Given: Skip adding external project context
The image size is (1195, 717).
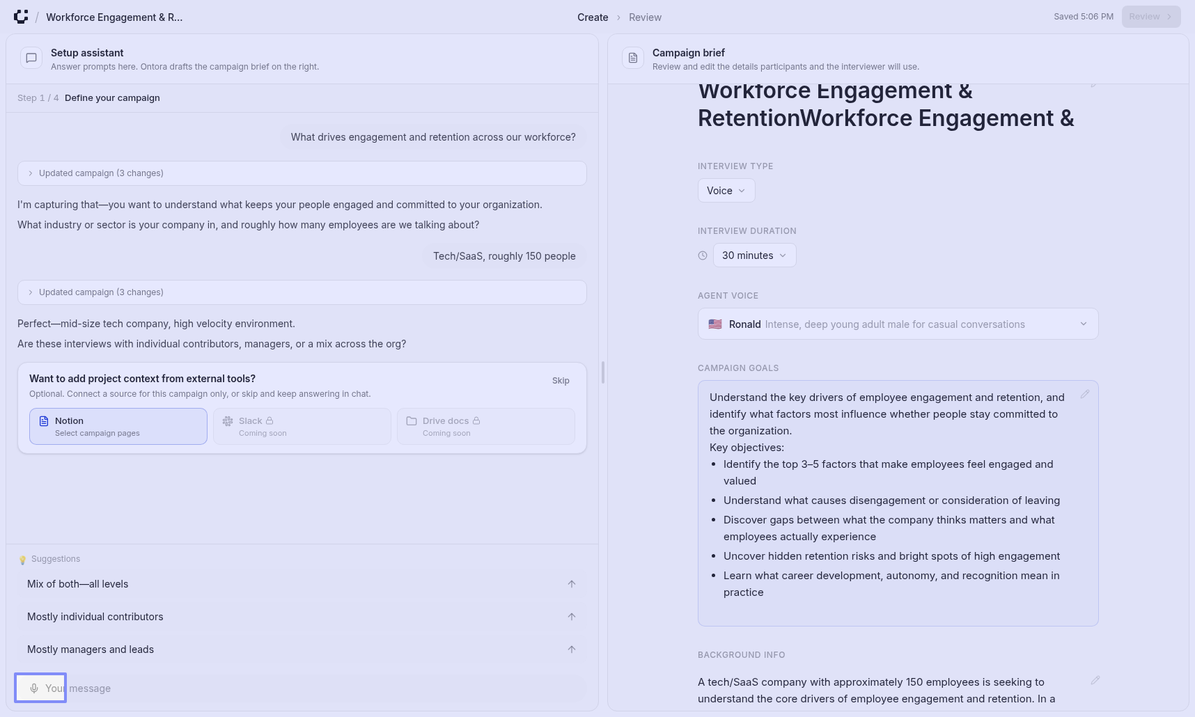Looking at the screenshot, I should point(561,381).
